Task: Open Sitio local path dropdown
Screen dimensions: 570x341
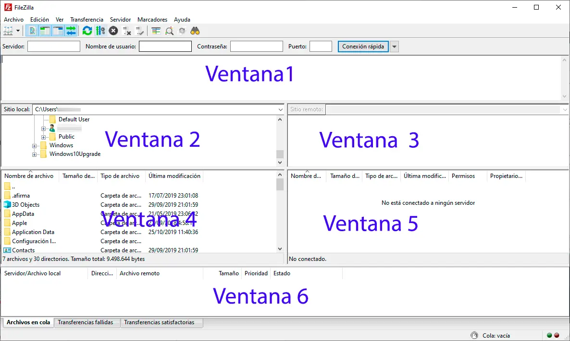Action: click(281, 109)
